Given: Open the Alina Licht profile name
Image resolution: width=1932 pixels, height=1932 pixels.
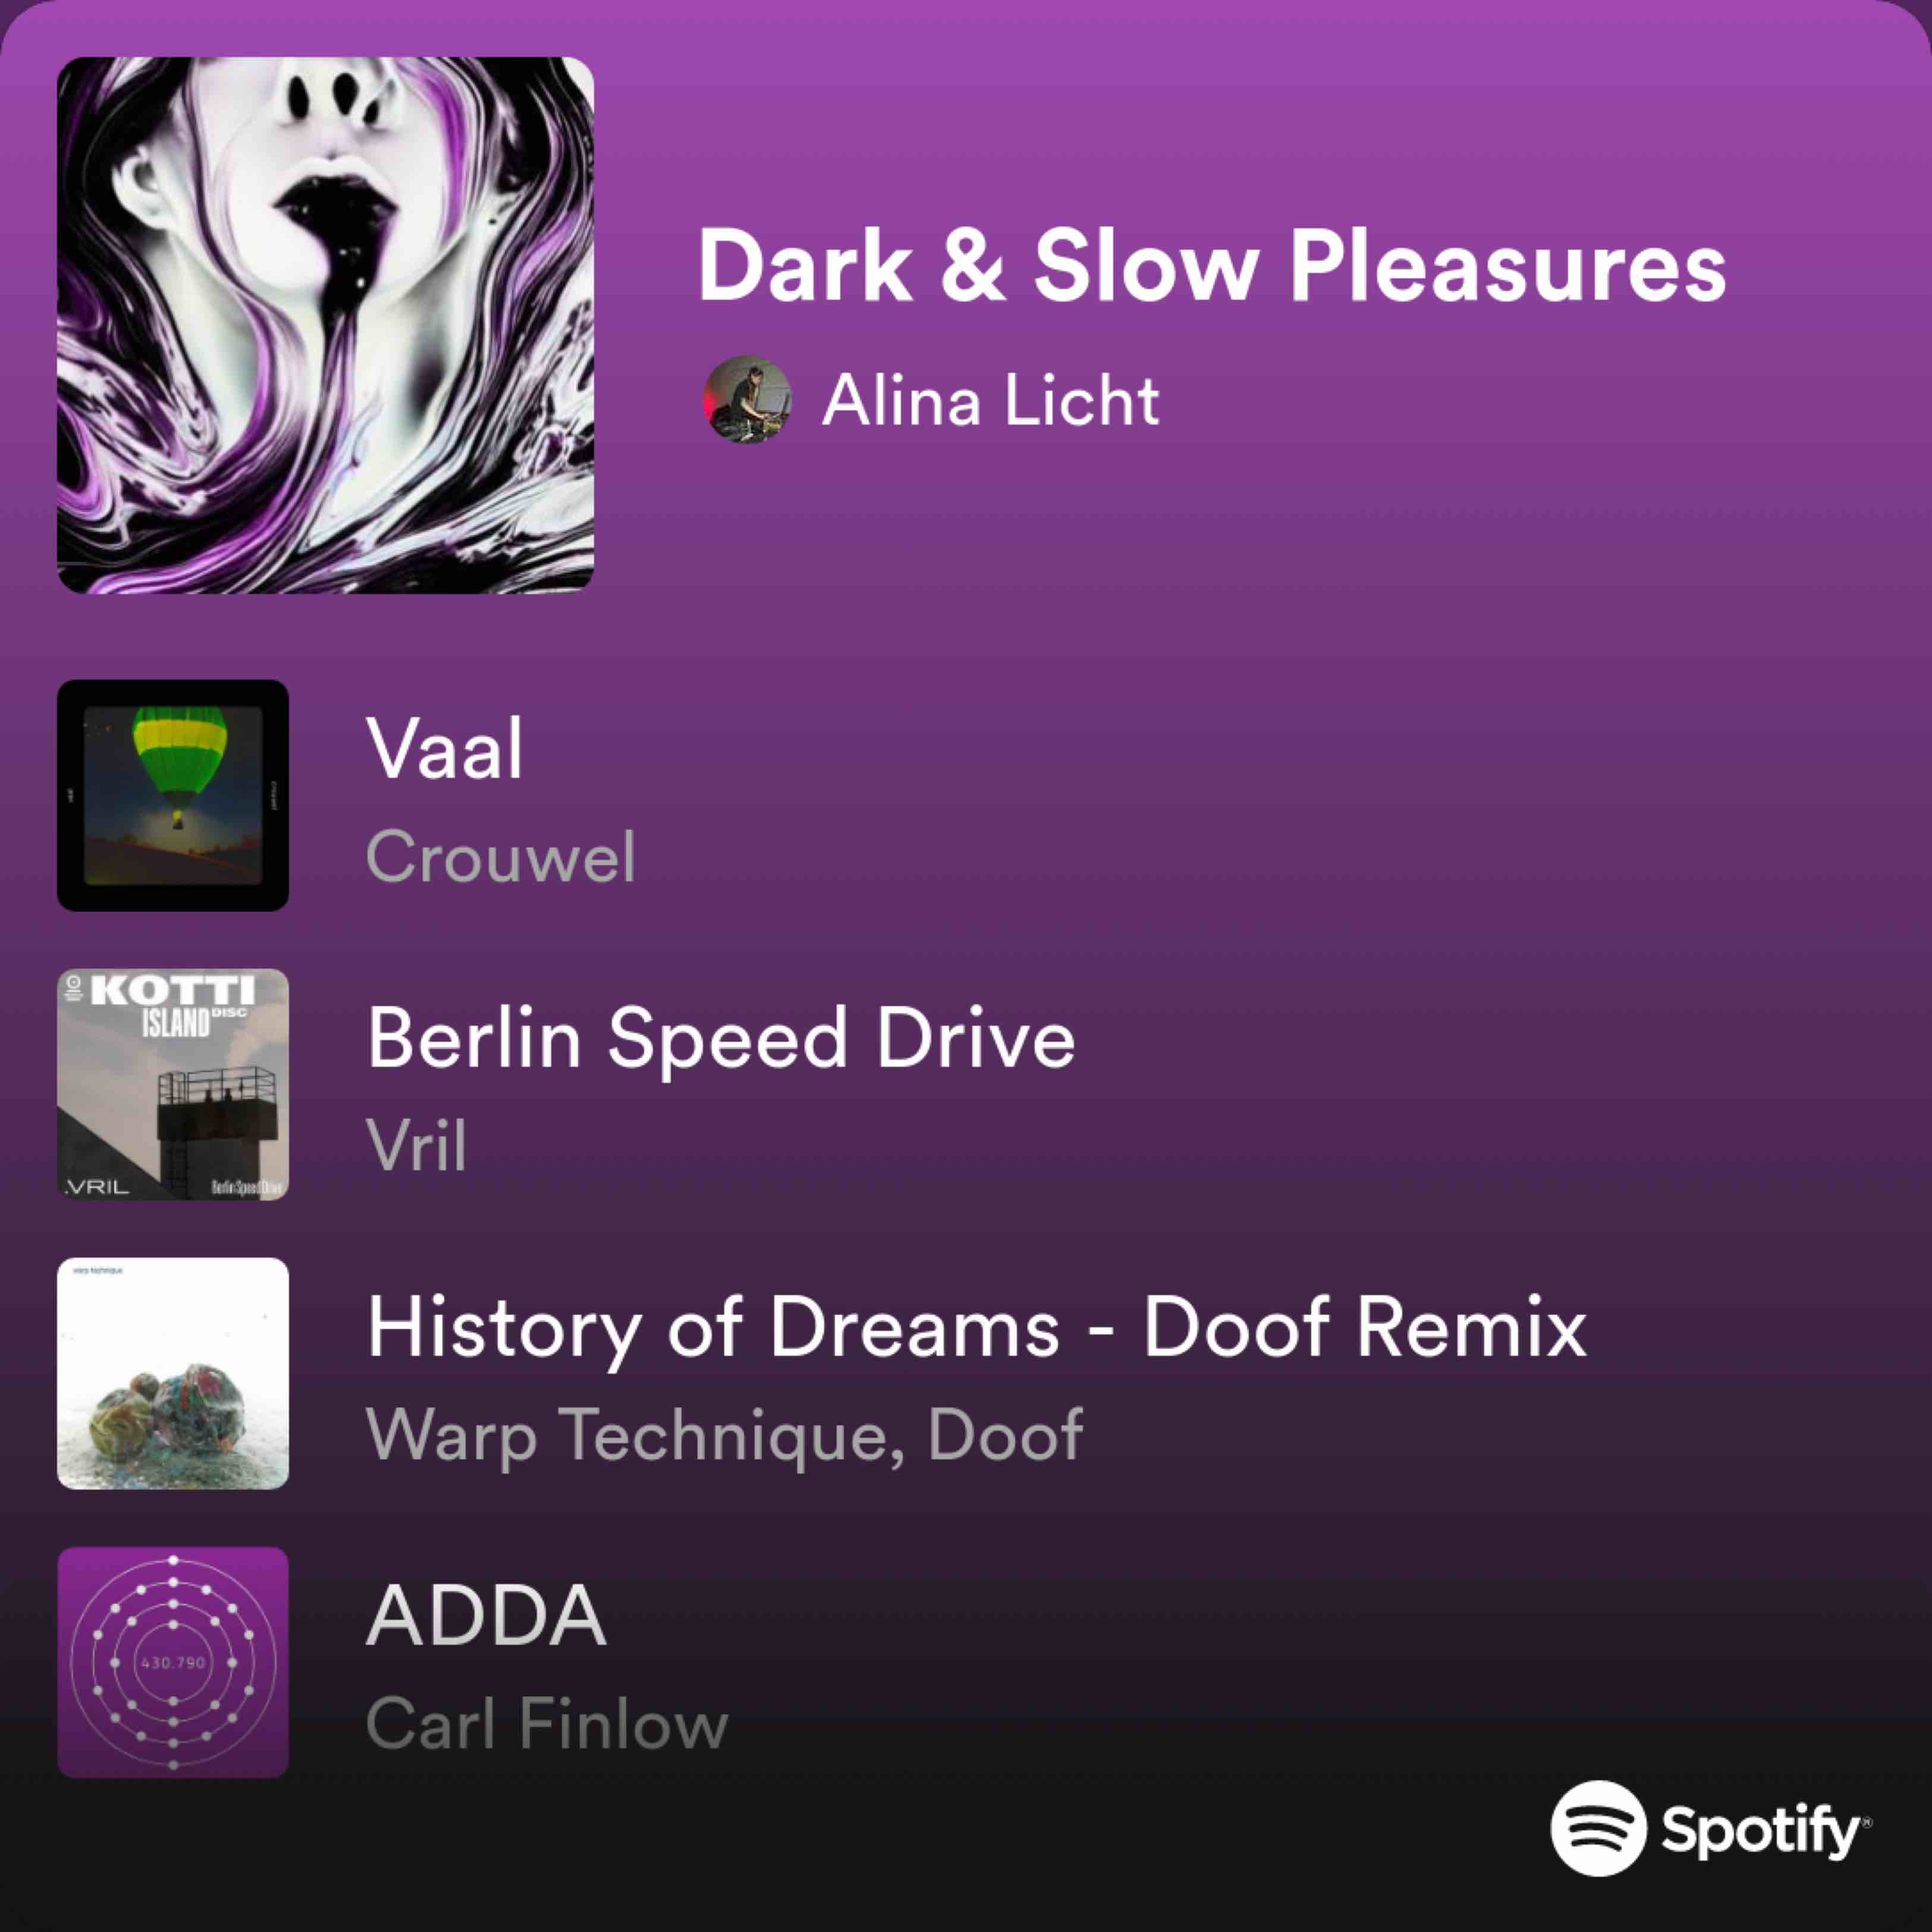Looking at the screenshot, I should coord(990,400).
